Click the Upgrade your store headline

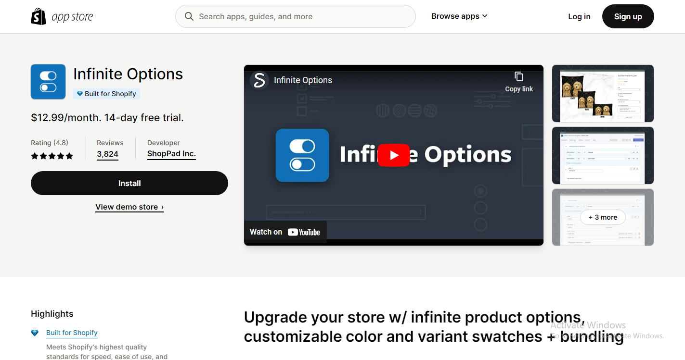(x=434, y=327)
